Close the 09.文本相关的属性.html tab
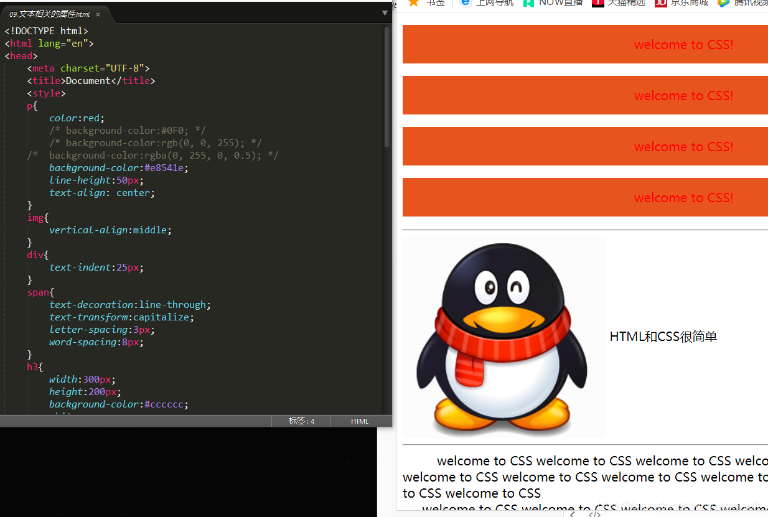 (x=98, y=14)
